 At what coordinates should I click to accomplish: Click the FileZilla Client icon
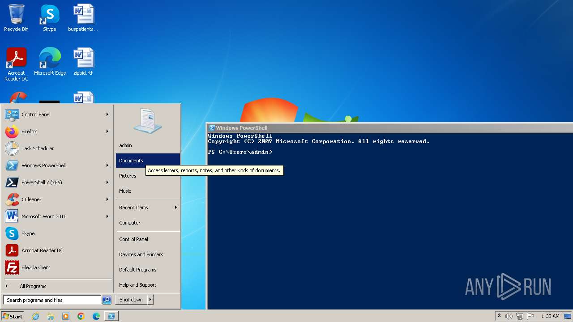(12, 267)
